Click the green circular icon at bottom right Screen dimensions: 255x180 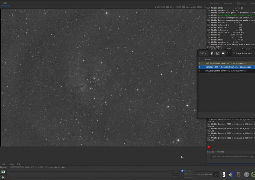click(x=253, y=175)
